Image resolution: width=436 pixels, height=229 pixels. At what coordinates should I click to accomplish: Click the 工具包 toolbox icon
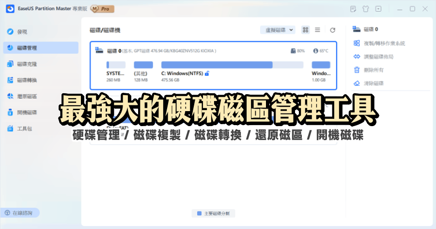tap(10, 129)
